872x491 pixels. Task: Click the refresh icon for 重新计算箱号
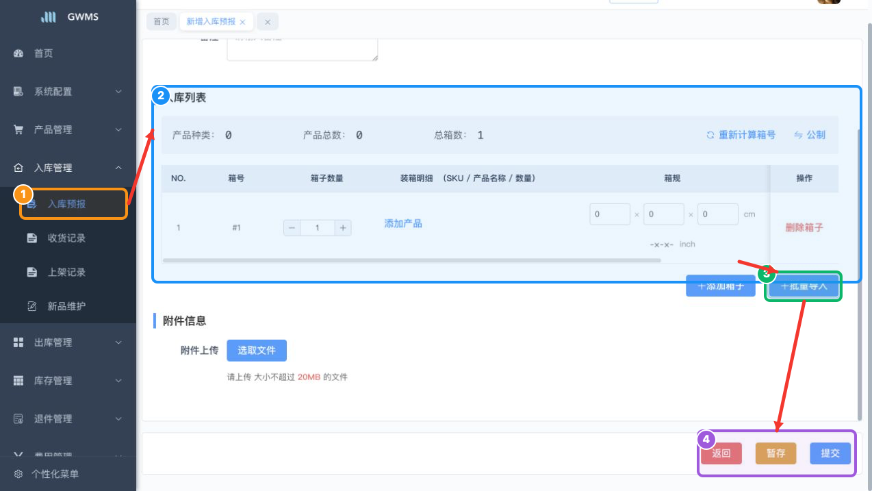click(710, 135)
